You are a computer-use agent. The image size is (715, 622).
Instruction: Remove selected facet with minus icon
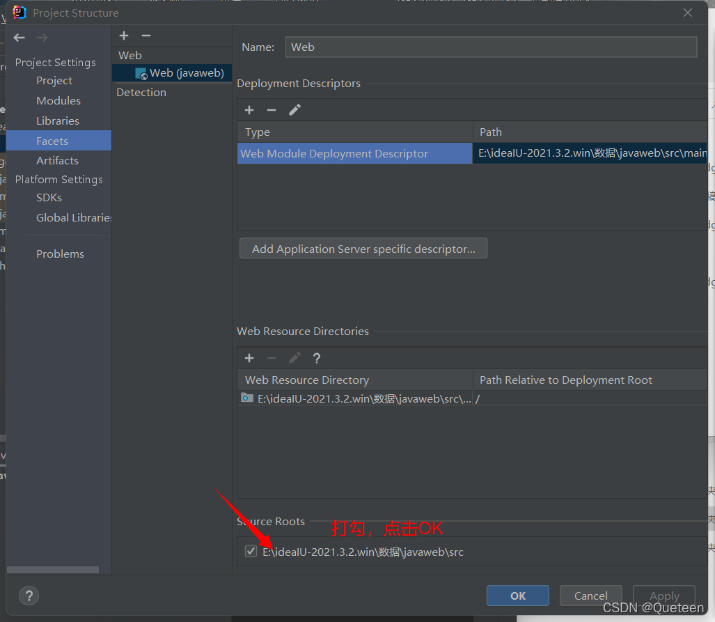coord(146,36)
